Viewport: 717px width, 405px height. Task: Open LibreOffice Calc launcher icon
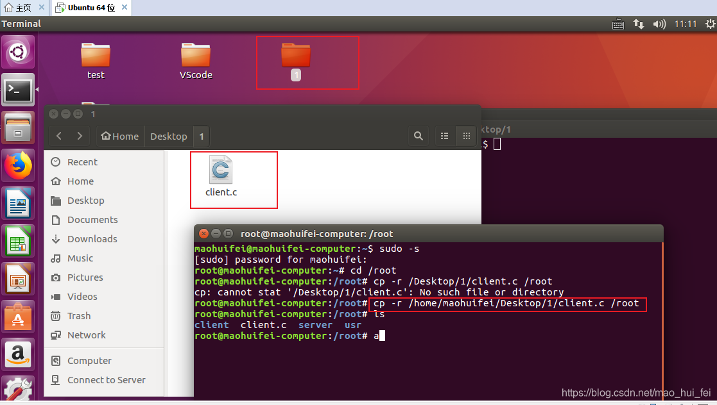point(18,241)
